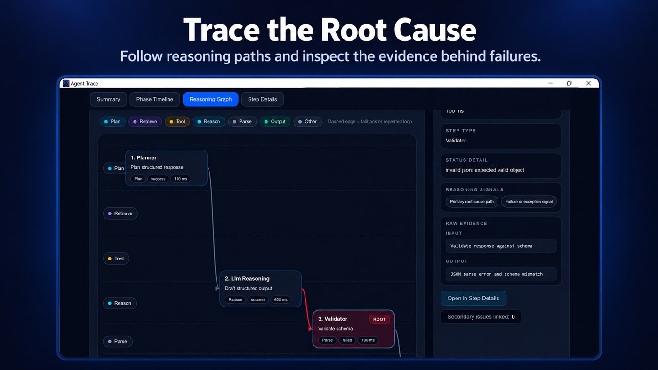Click the 'Parse' tag on Validator node

pyautogui.click(x=328, y=340)
